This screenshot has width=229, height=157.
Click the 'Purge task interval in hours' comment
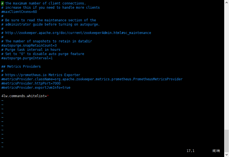click(33, 50)
